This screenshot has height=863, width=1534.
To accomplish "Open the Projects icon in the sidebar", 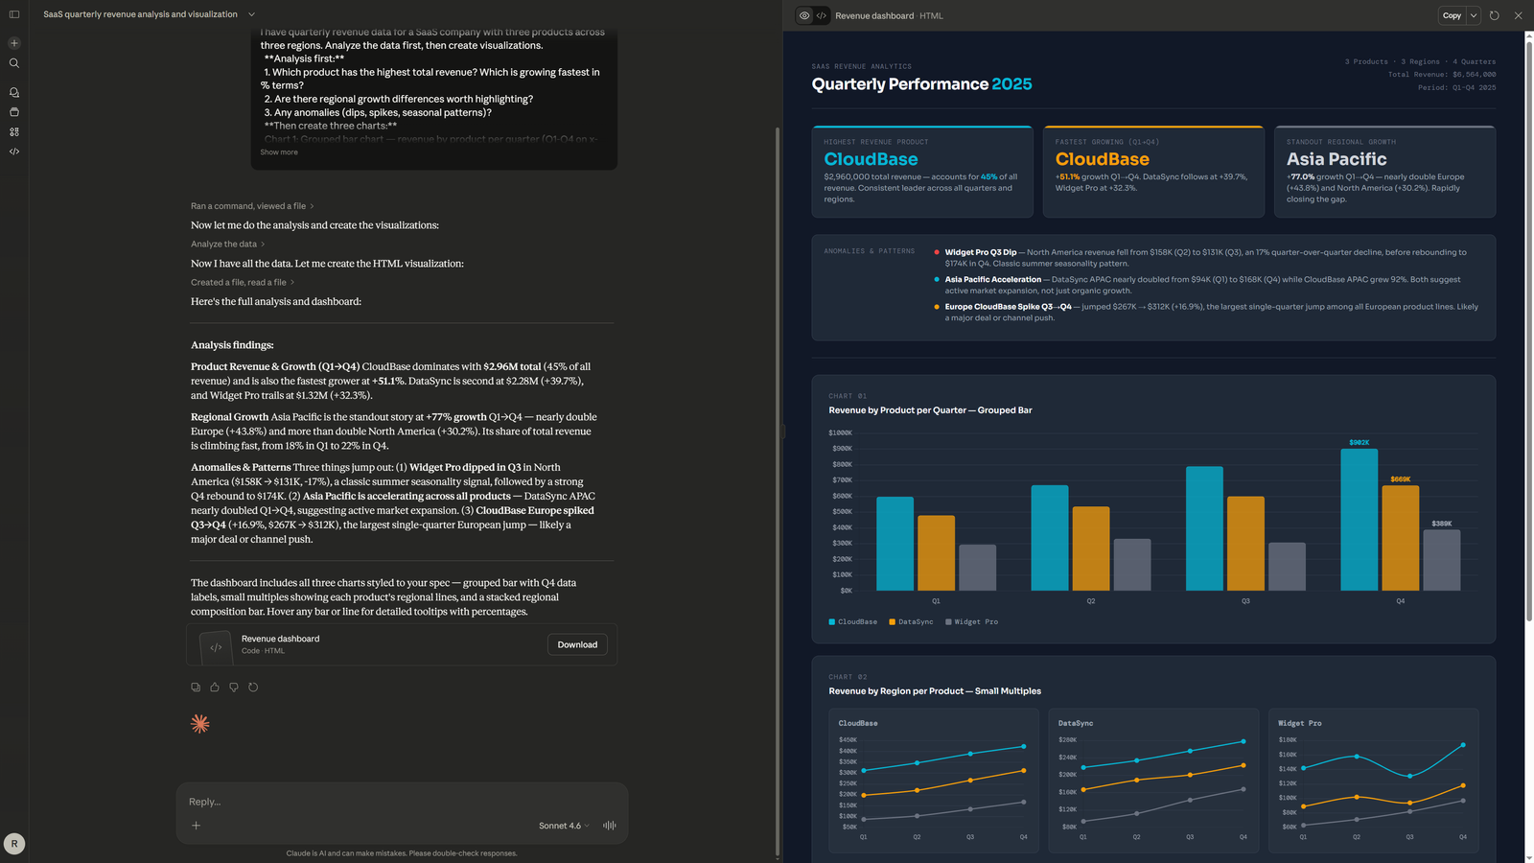I will pyautogui.click(x=13, y=111).
